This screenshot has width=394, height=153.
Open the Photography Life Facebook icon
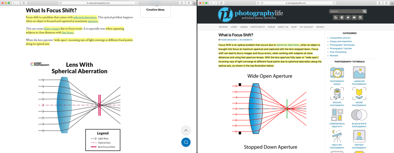click(x=342, y=17)
